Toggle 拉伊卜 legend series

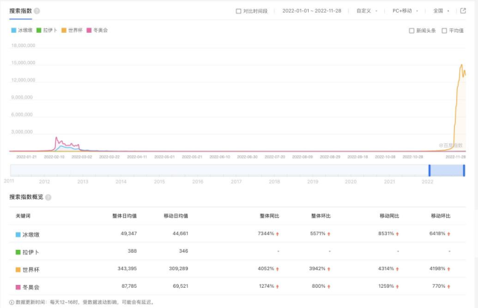[x=47, y=30]
